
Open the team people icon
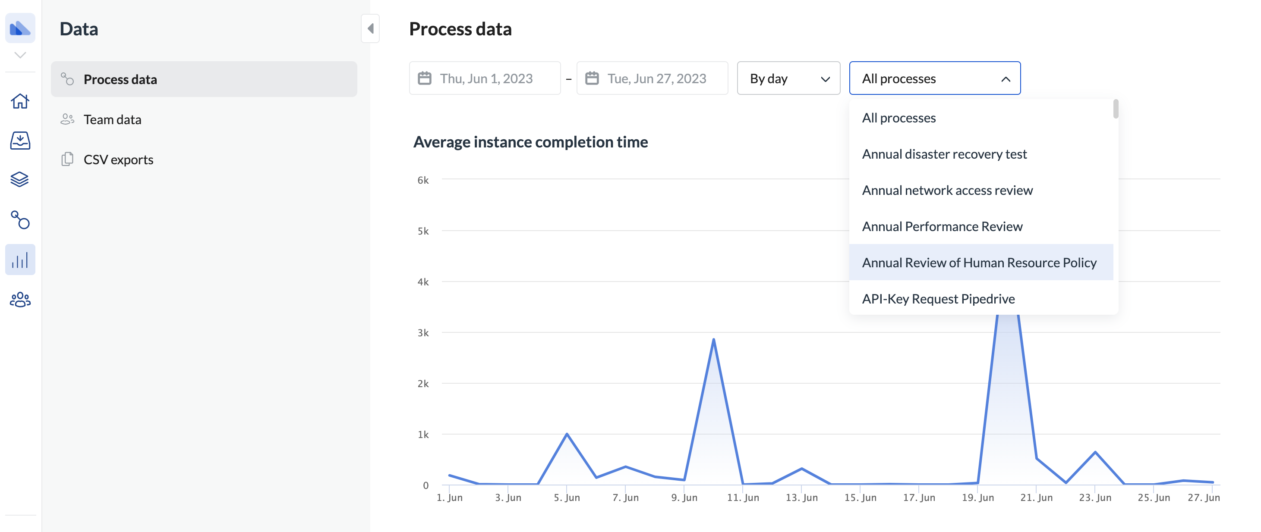click(20, 299)
